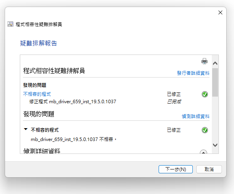Click the report scrollbar thumb
234x194 pixels.
tap(215, 83)
